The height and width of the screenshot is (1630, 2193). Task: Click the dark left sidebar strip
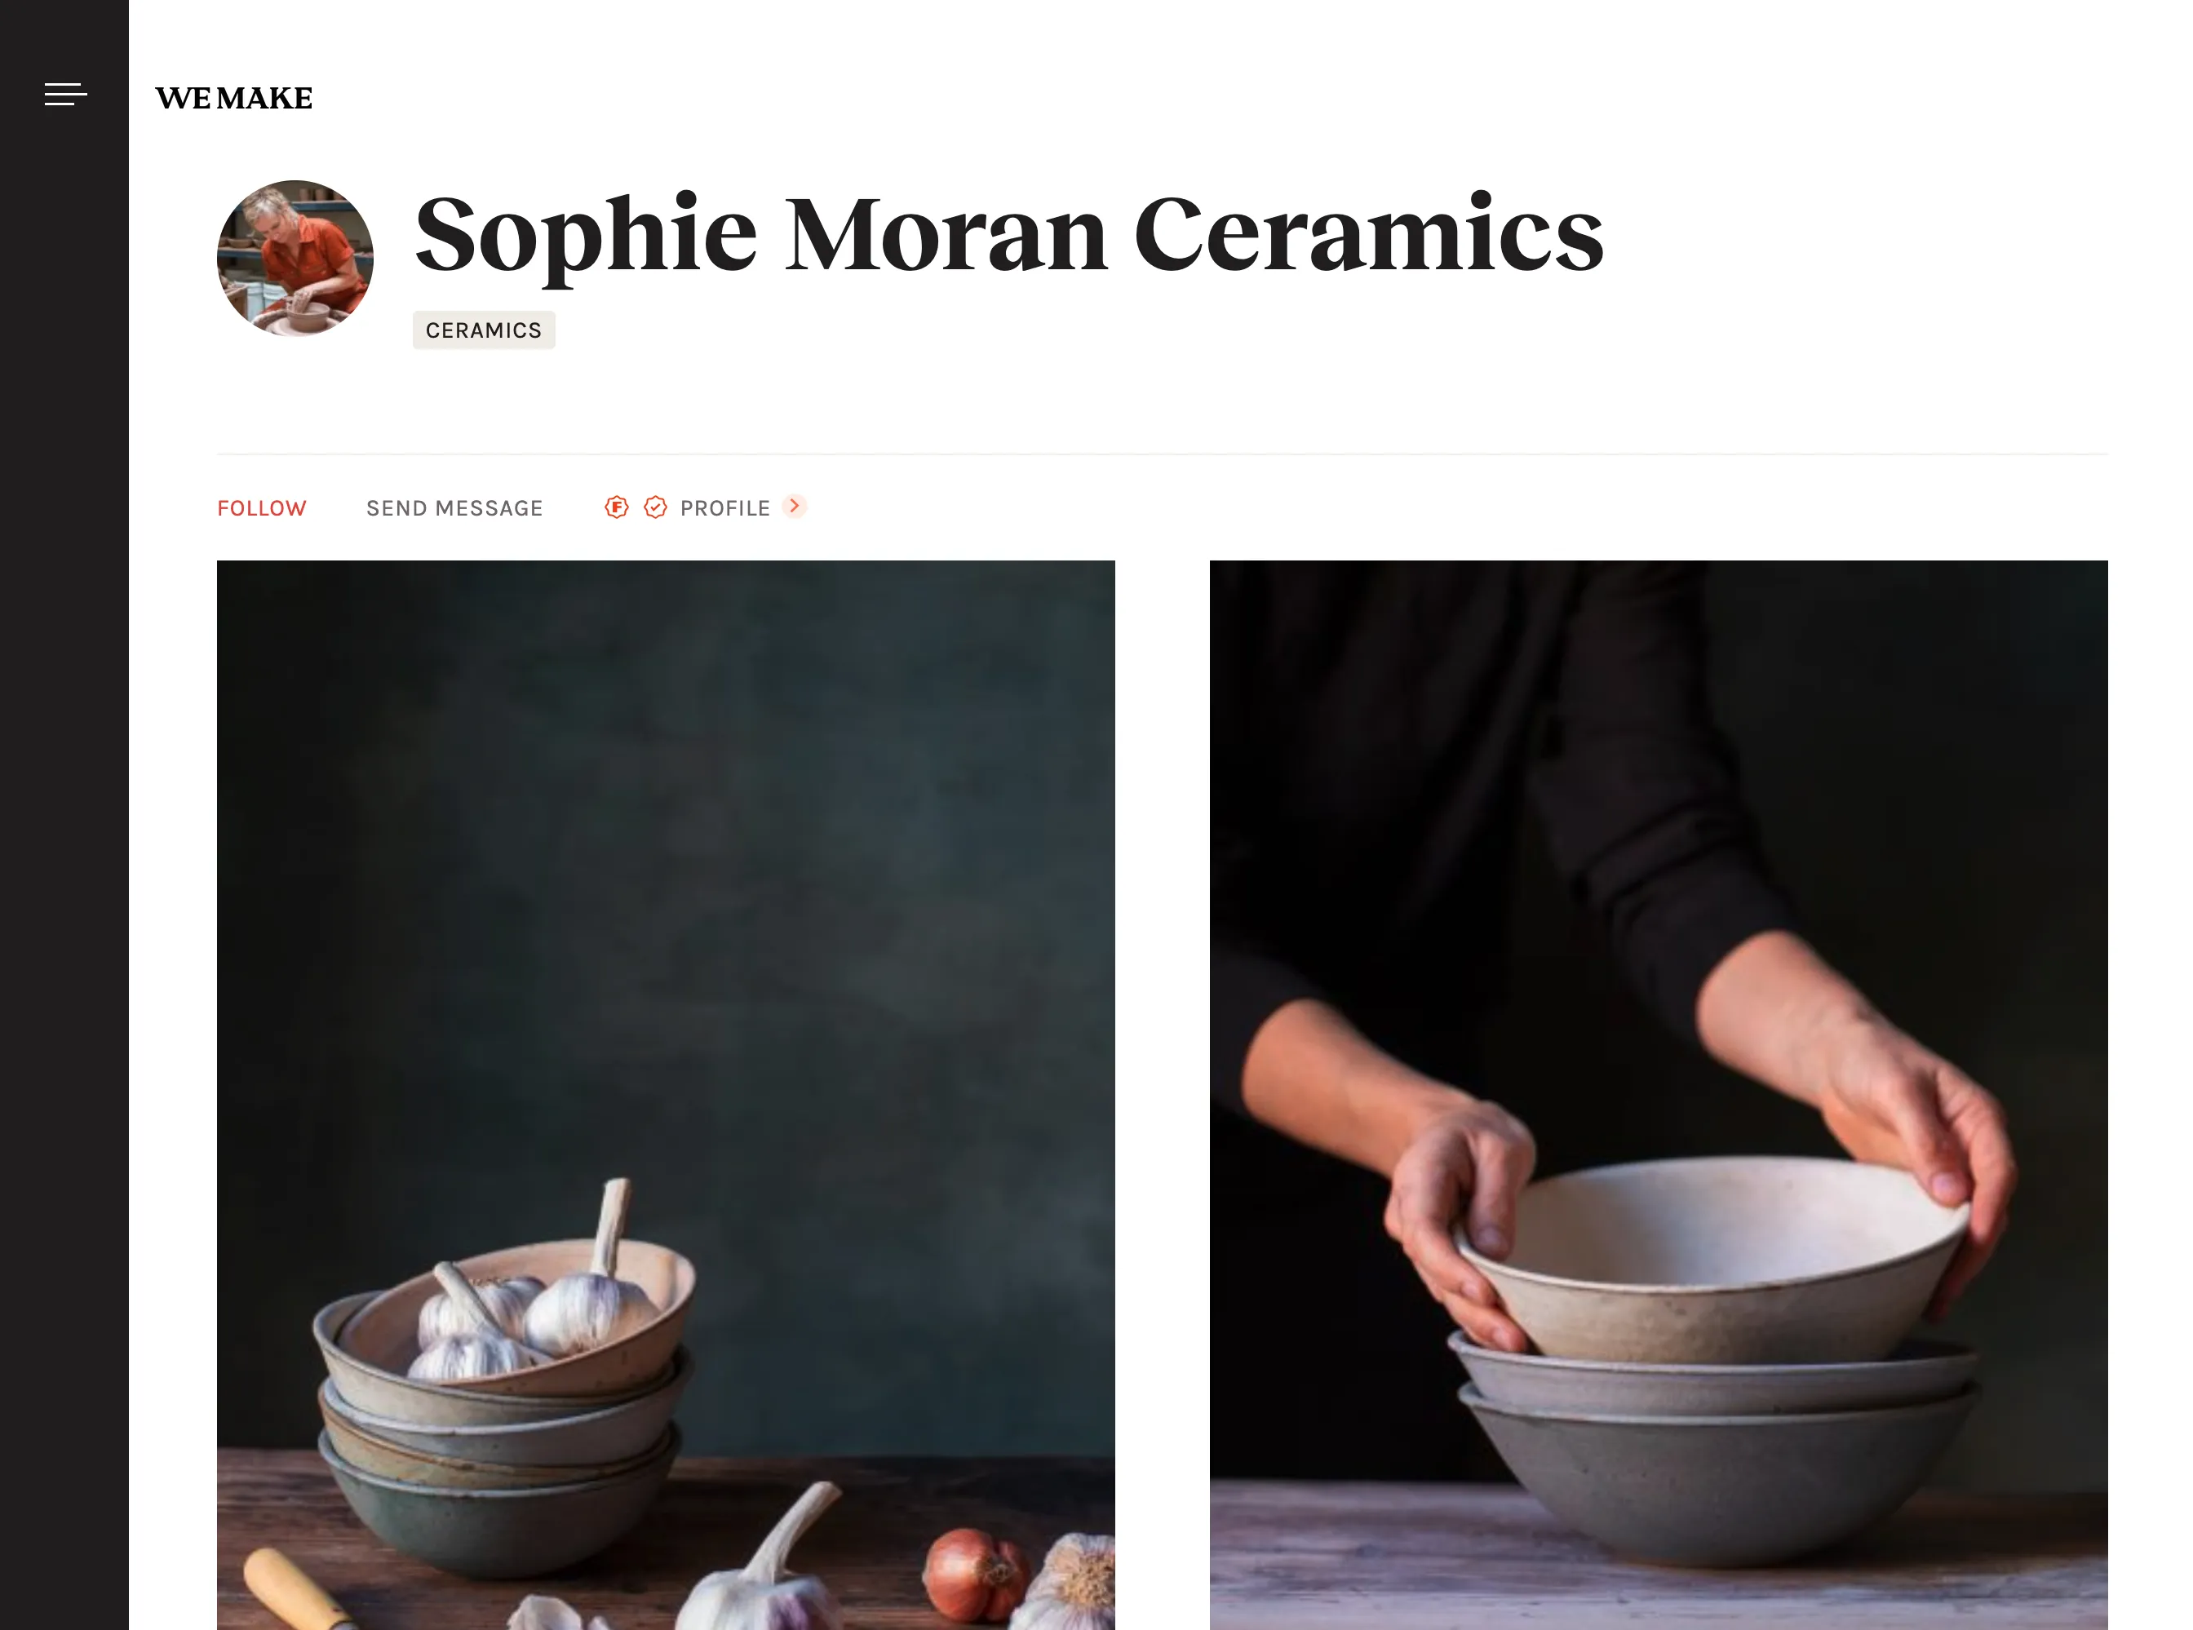[x=64, y=815]
